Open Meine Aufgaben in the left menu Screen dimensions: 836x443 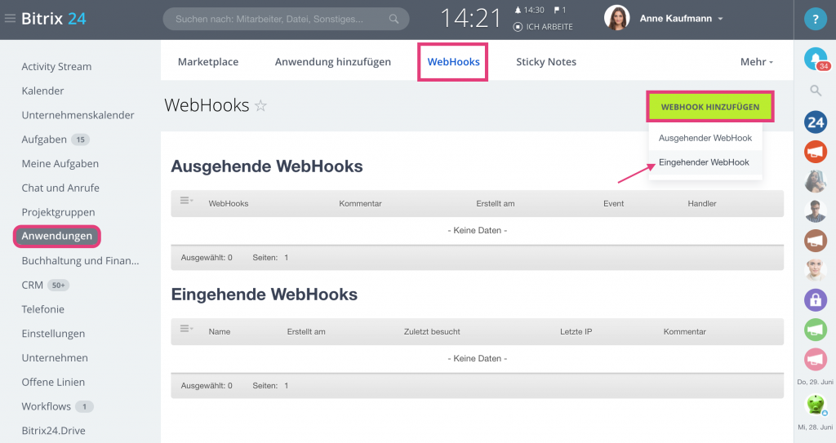tap(60, 164)
